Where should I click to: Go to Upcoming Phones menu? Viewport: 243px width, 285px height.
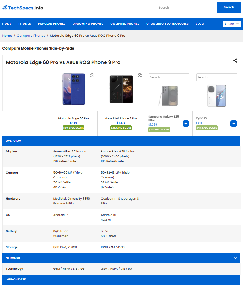pyautogui.click(x=88, y=24)
